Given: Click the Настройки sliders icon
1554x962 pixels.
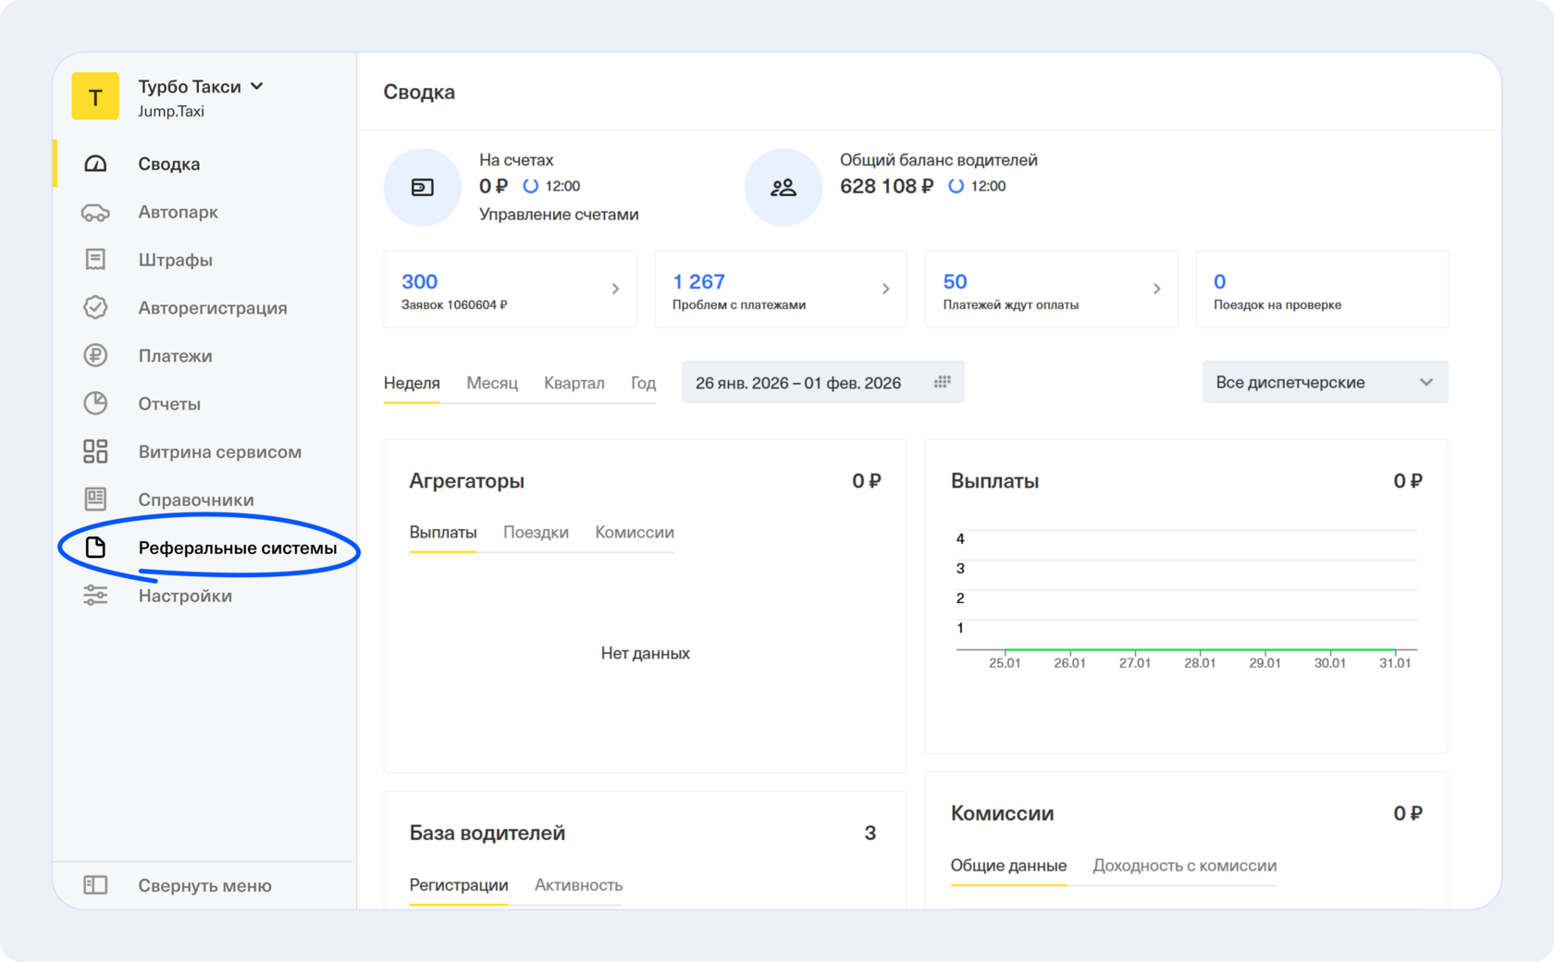Looking at the screenshot, I should [x=95, y=596].
